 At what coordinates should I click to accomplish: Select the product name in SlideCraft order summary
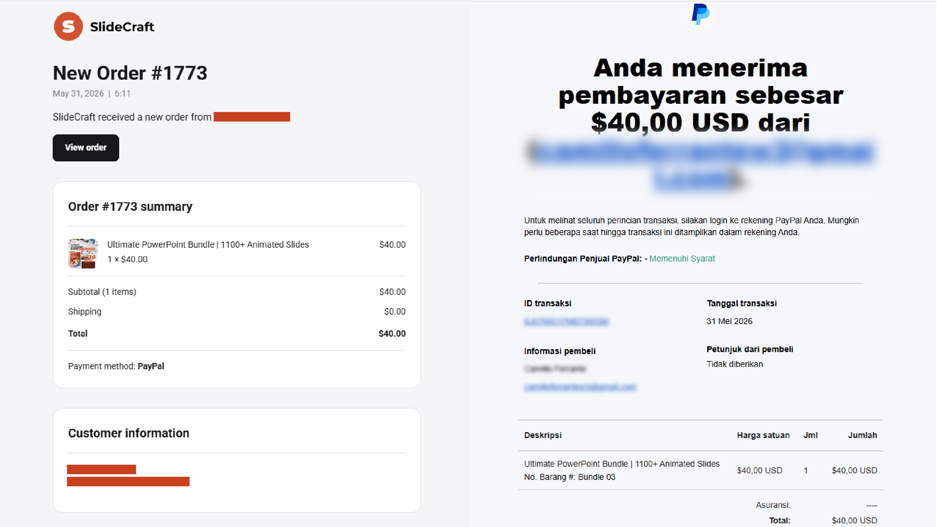[208, 245]
